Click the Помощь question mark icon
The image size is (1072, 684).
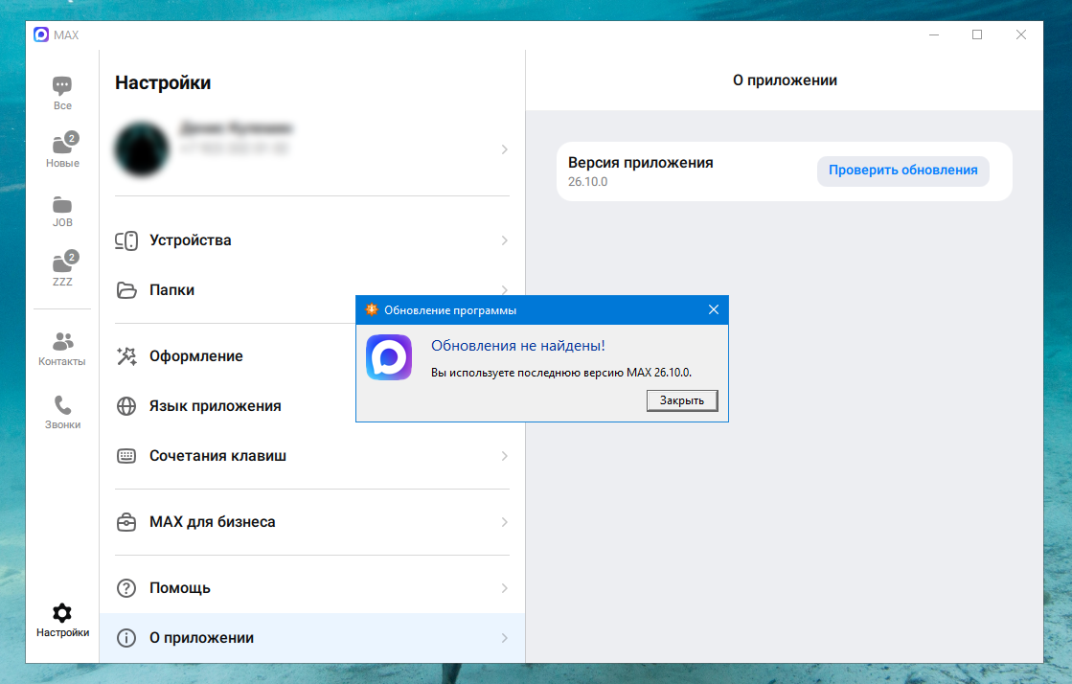(x=126, y=588)
